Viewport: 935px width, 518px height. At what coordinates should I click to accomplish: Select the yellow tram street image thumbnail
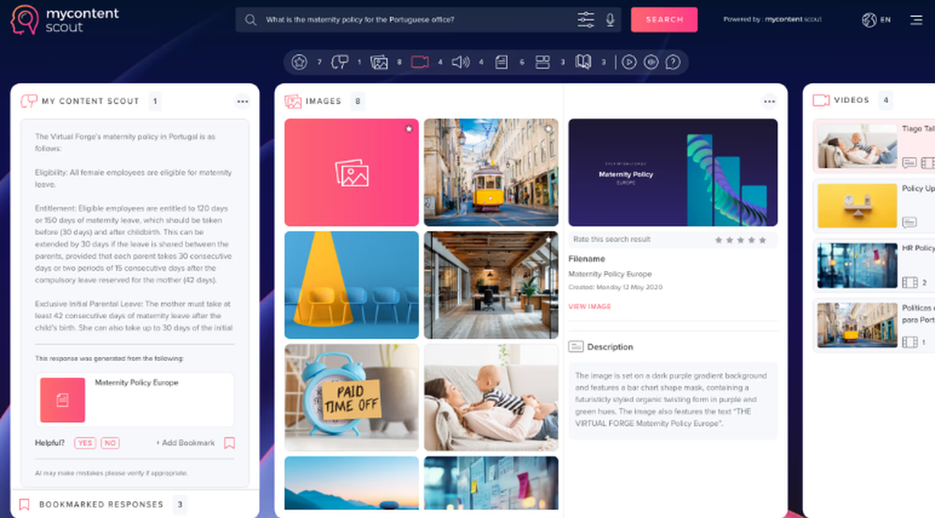pos(491,172)
